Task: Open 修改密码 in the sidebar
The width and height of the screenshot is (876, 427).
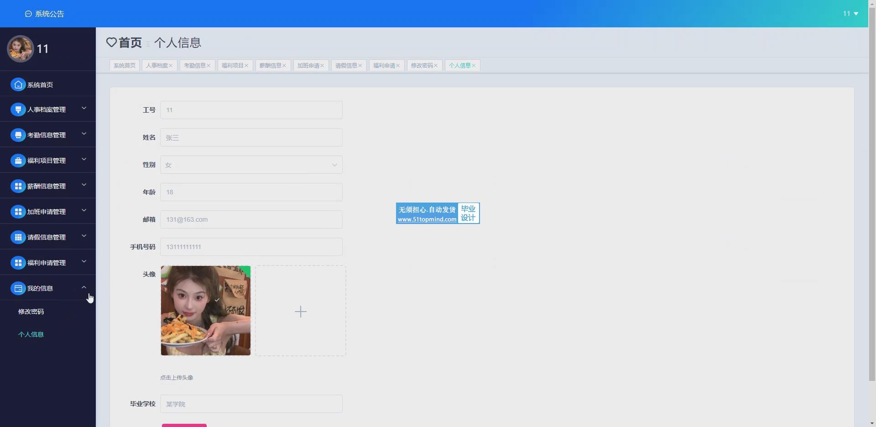Action: coord(31,312)
